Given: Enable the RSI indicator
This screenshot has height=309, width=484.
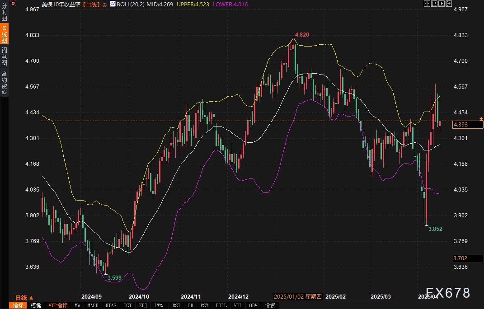Looking at the screenshot, I should click(176, 305).
